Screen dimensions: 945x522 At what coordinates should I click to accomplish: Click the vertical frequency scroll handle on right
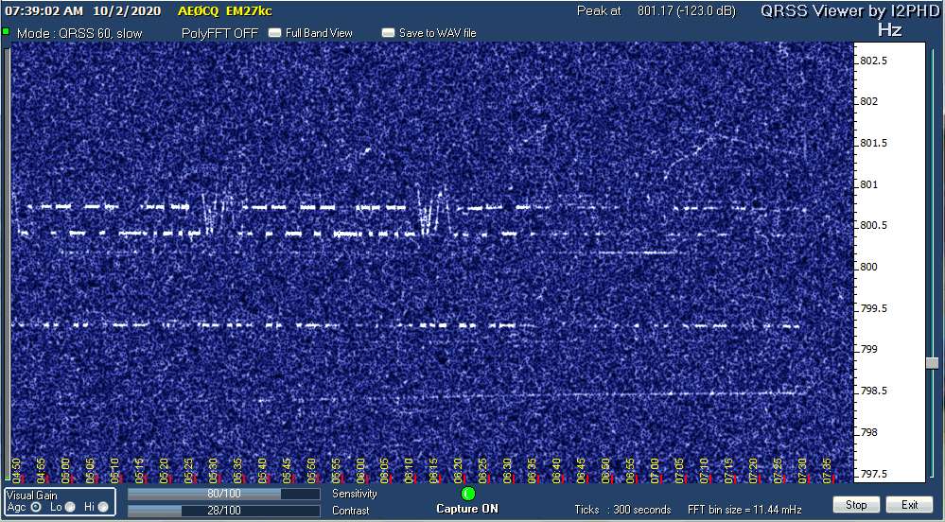click(932, 363)
